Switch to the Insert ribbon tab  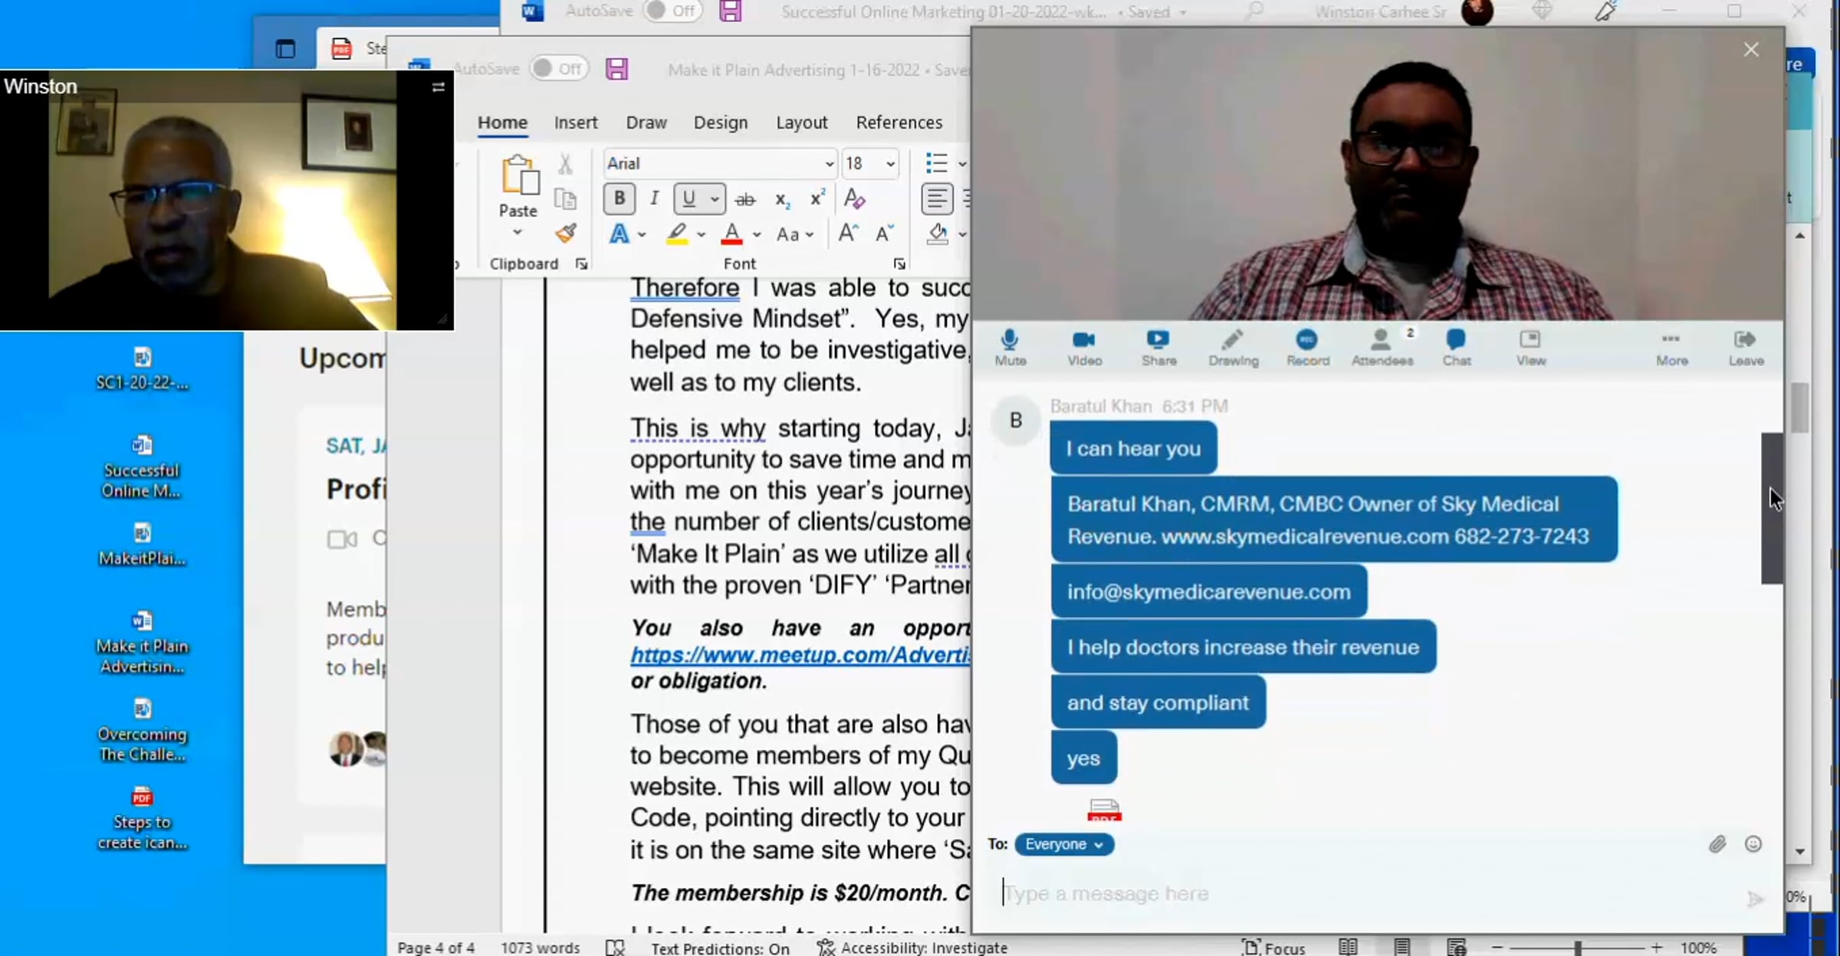tap(575, 123)
